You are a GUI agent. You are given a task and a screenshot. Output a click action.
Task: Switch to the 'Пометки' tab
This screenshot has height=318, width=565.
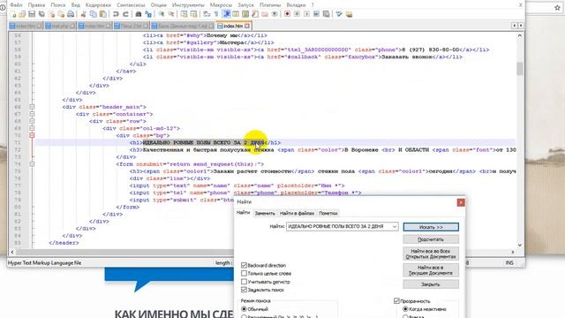(328, 213)
